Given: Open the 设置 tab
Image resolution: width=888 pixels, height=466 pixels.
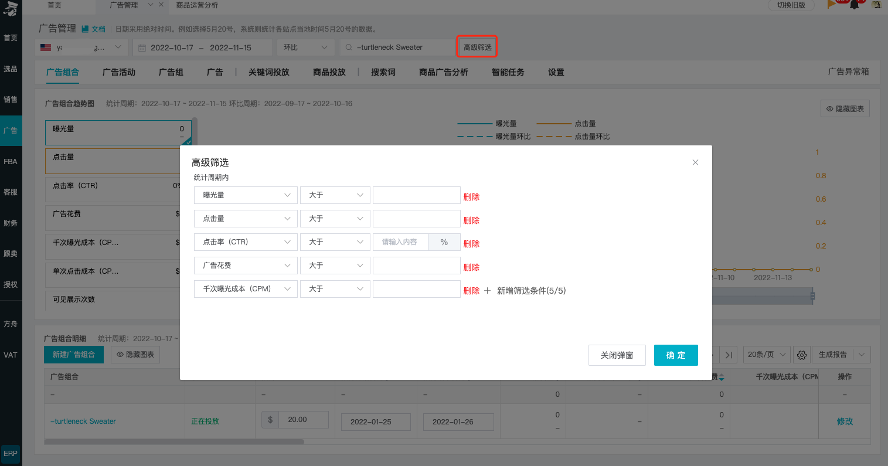Looking at the screenshot, I should (x=556, y=72).
